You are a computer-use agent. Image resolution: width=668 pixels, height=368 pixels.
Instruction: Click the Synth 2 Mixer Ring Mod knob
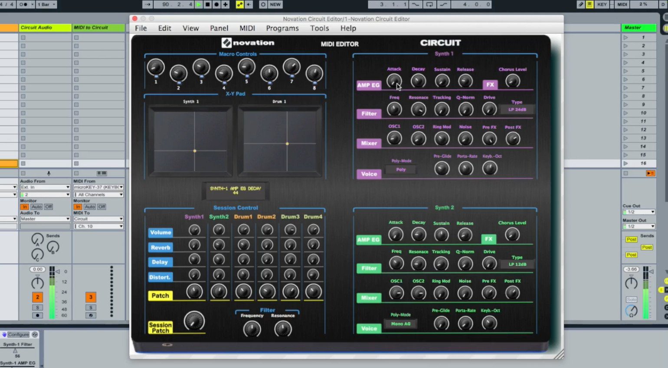tap(441, 293)
